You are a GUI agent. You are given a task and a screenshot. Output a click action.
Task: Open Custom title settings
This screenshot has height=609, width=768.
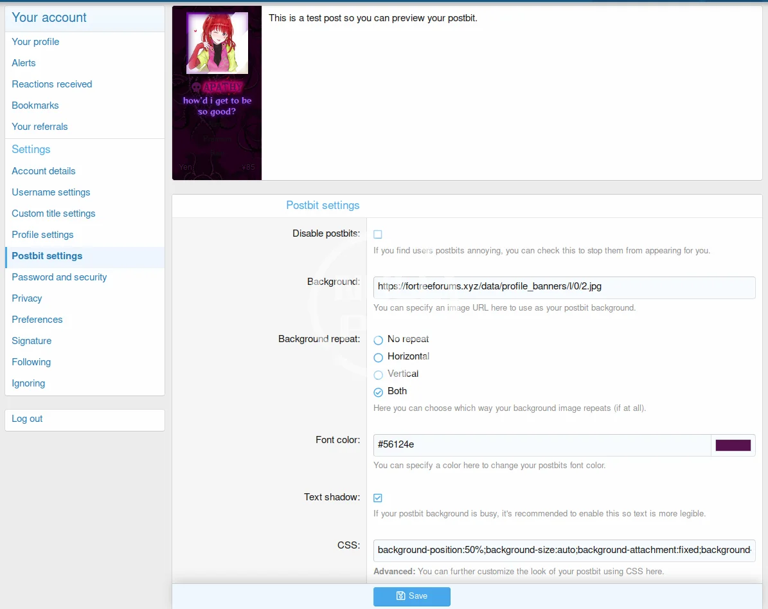(x=53, y=214)
